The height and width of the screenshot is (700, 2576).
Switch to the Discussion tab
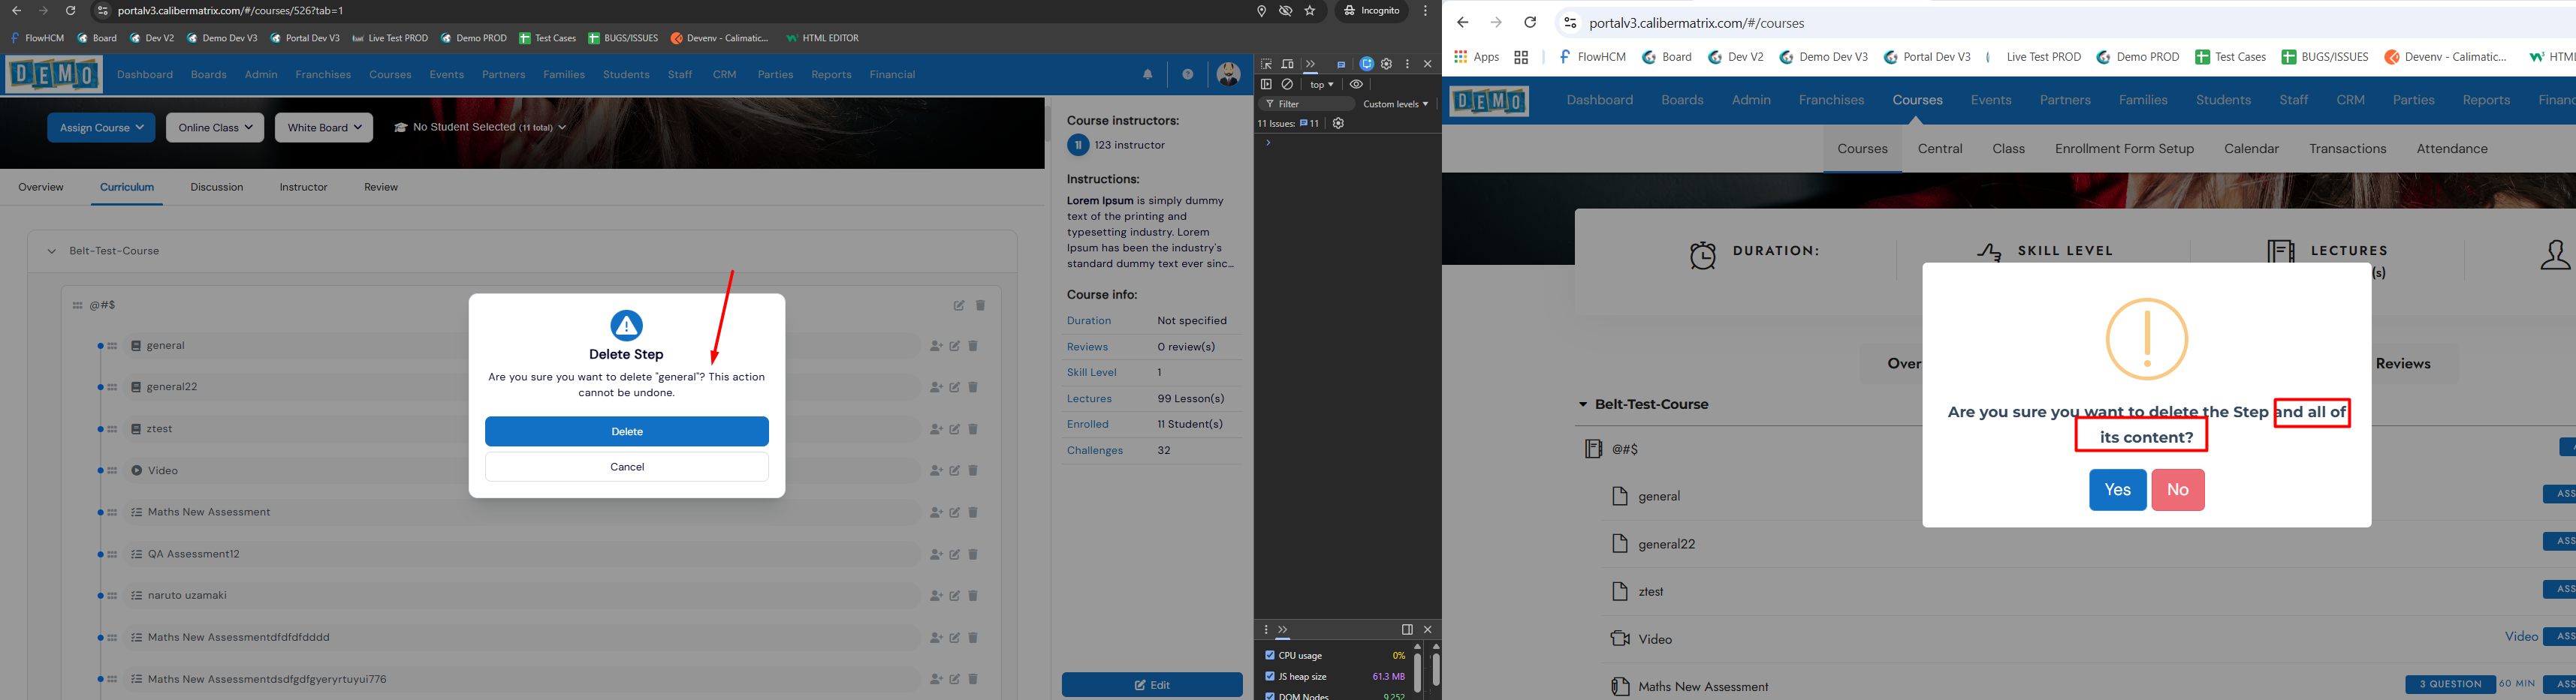point(217,188)
